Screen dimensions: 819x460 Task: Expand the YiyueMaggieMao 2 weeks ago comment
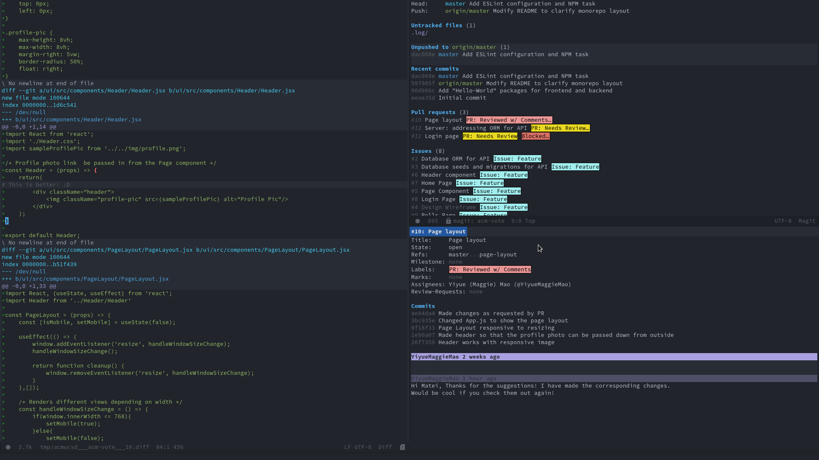(x=455, y=356)
